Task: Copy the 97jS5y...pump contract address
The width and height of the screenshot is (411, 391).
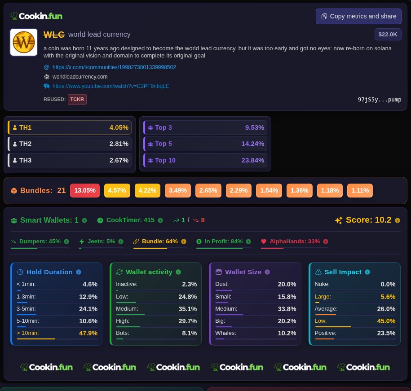Action: (379, 100)
